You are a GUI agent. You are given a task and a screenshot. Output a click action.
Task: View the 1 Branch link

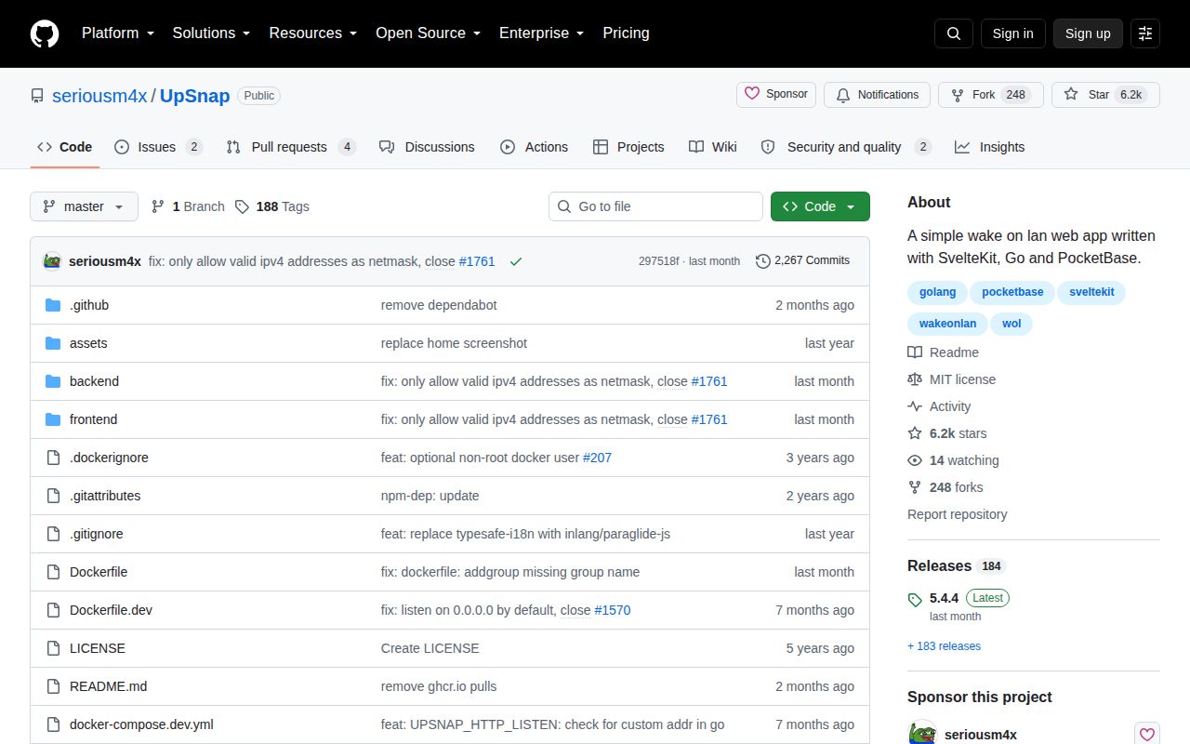(188, 206)
